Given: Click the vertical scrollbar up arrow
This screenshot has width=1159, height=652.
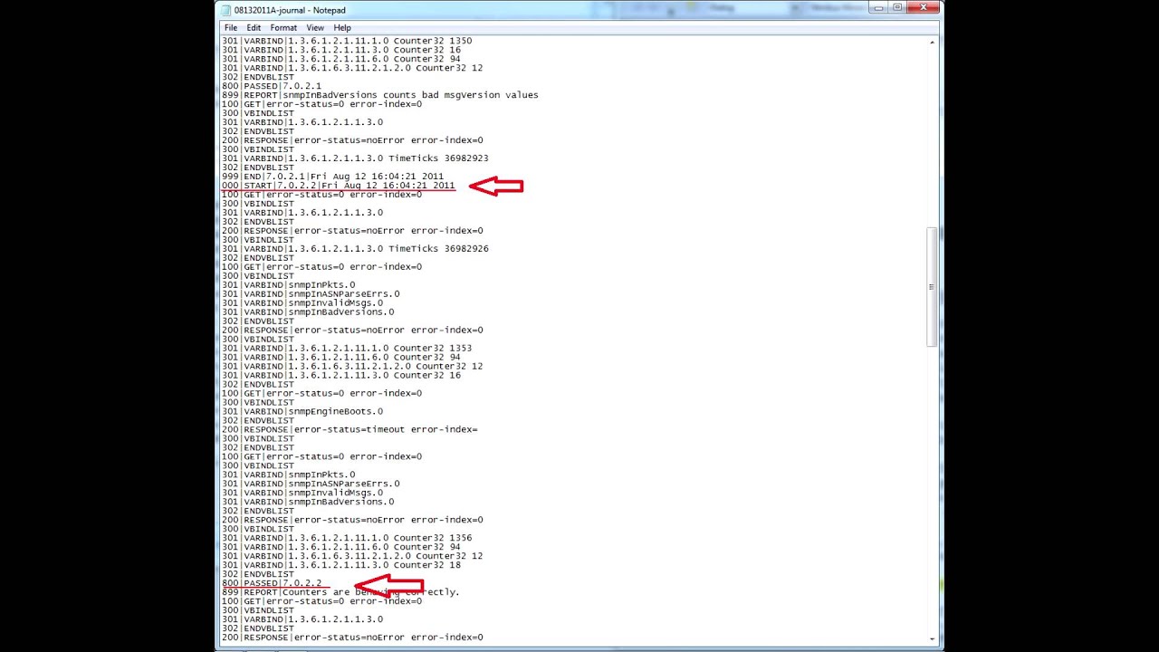Looking at the screenshot, I should (933, 42).
